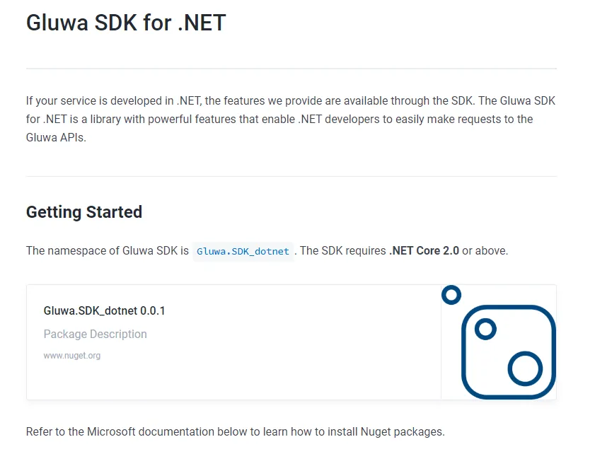Viewport: 595px width, 454px height.
Task: Click the NuGet logo thumbnail in package card
Action: (x=499, y=342)
